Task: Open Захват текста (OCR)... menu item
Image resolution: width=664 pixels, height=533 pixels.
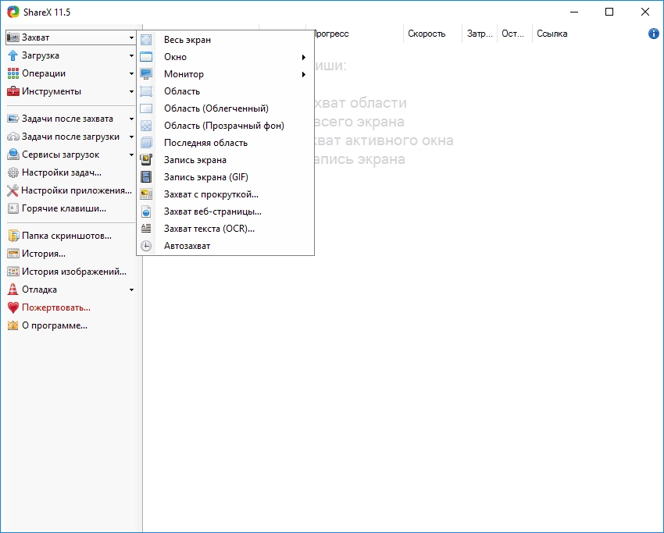Action: [225, 229]
